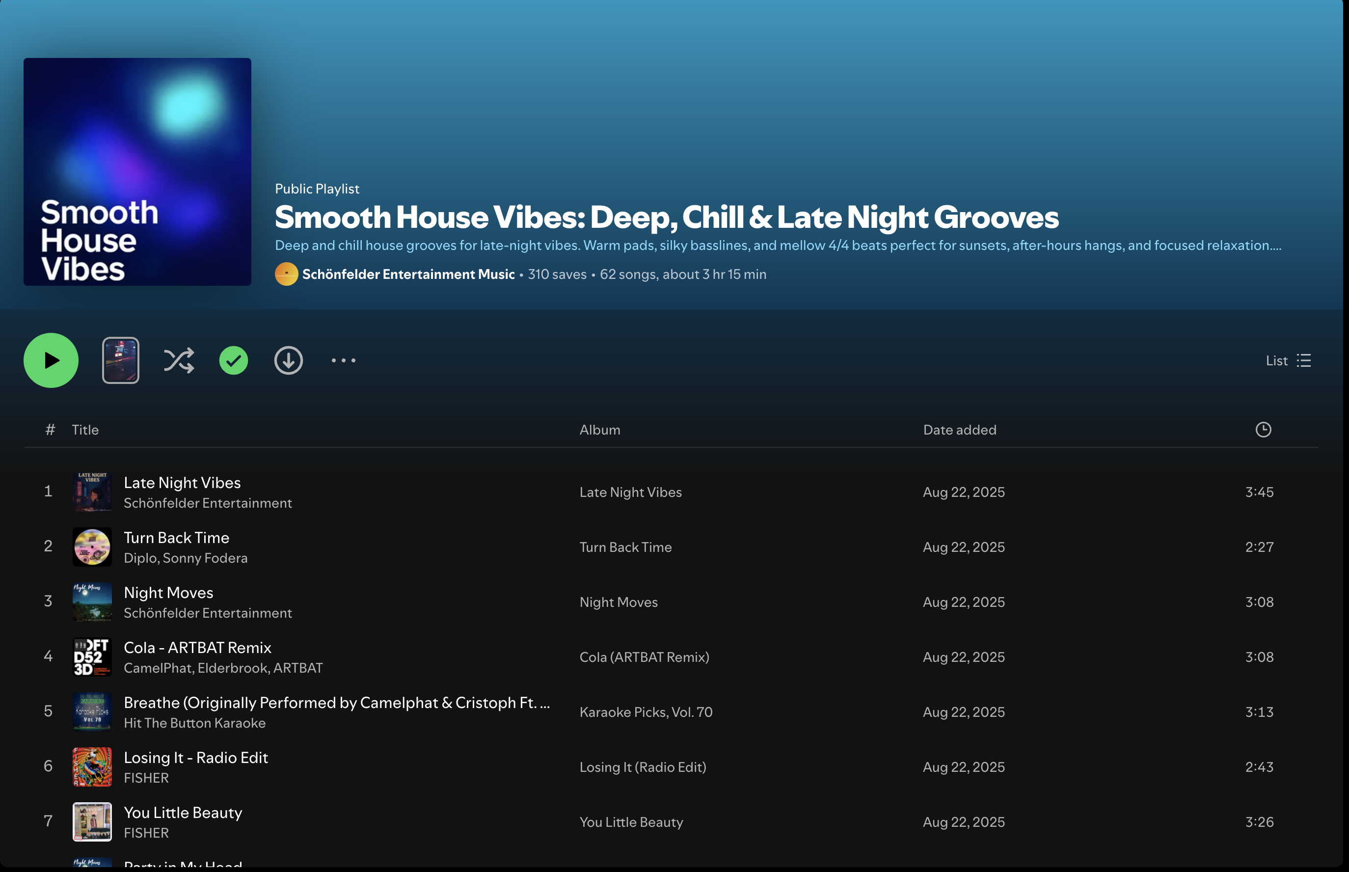This screenshot has width=1349, height=872.
Task: Click the Cola ARTBAT Remix cover icon
Action: click(92, 657)
